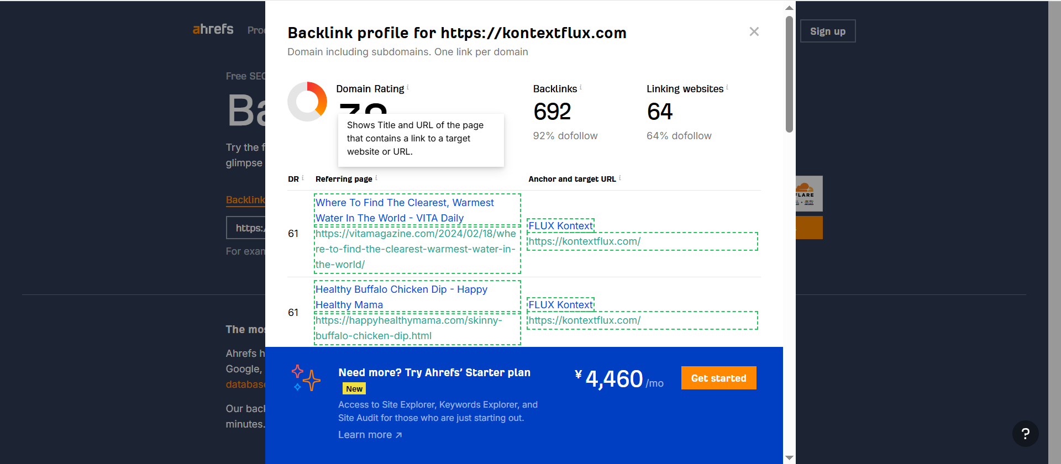
Task: Open the Healthy Buffalo Chicken Dip page link
Action: point(401,297)
